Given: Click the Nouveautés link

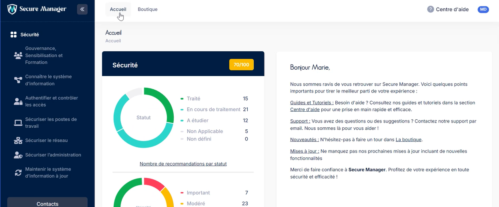Looking at the screenshot, I should tap(305, 139).
